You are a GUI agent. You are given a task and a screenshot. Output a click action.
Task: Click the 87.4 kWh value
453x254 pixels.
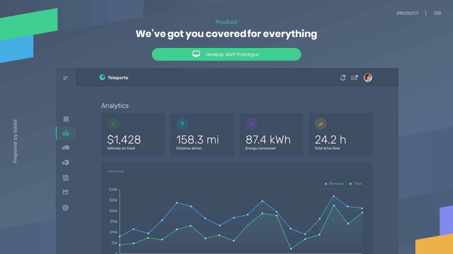268,140
